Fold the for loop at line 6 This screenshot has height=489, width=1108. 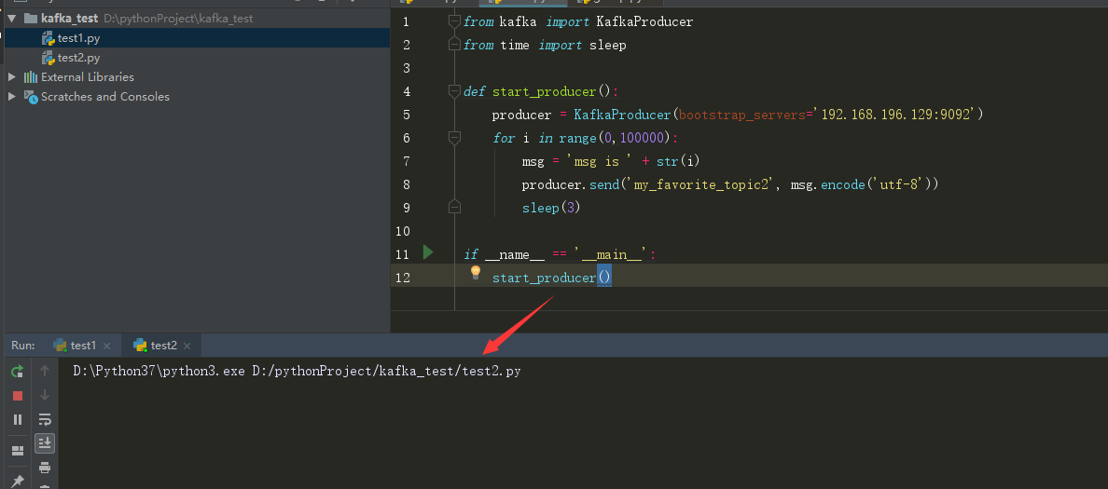(454, 138)
